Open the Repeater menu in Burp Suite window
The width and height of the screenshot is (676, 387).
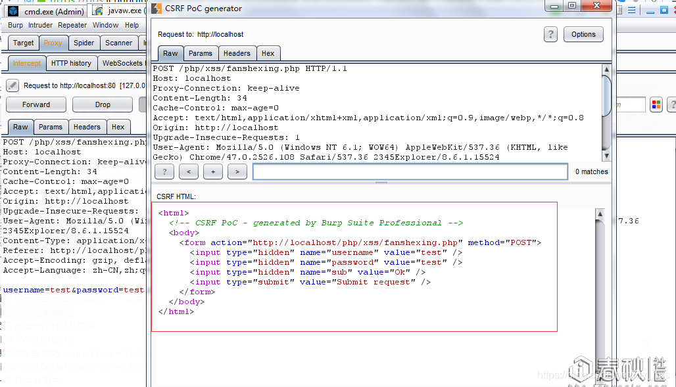tap(72, 25)
